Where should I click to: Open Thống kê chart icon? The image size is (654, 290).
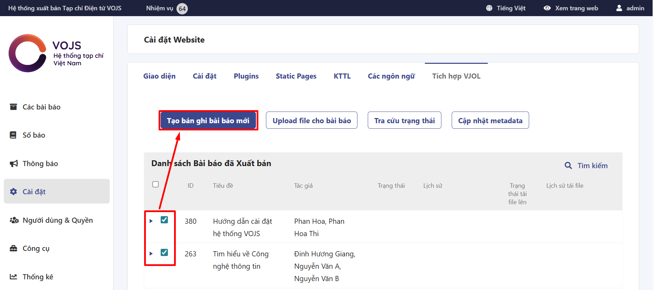(13, 277)
